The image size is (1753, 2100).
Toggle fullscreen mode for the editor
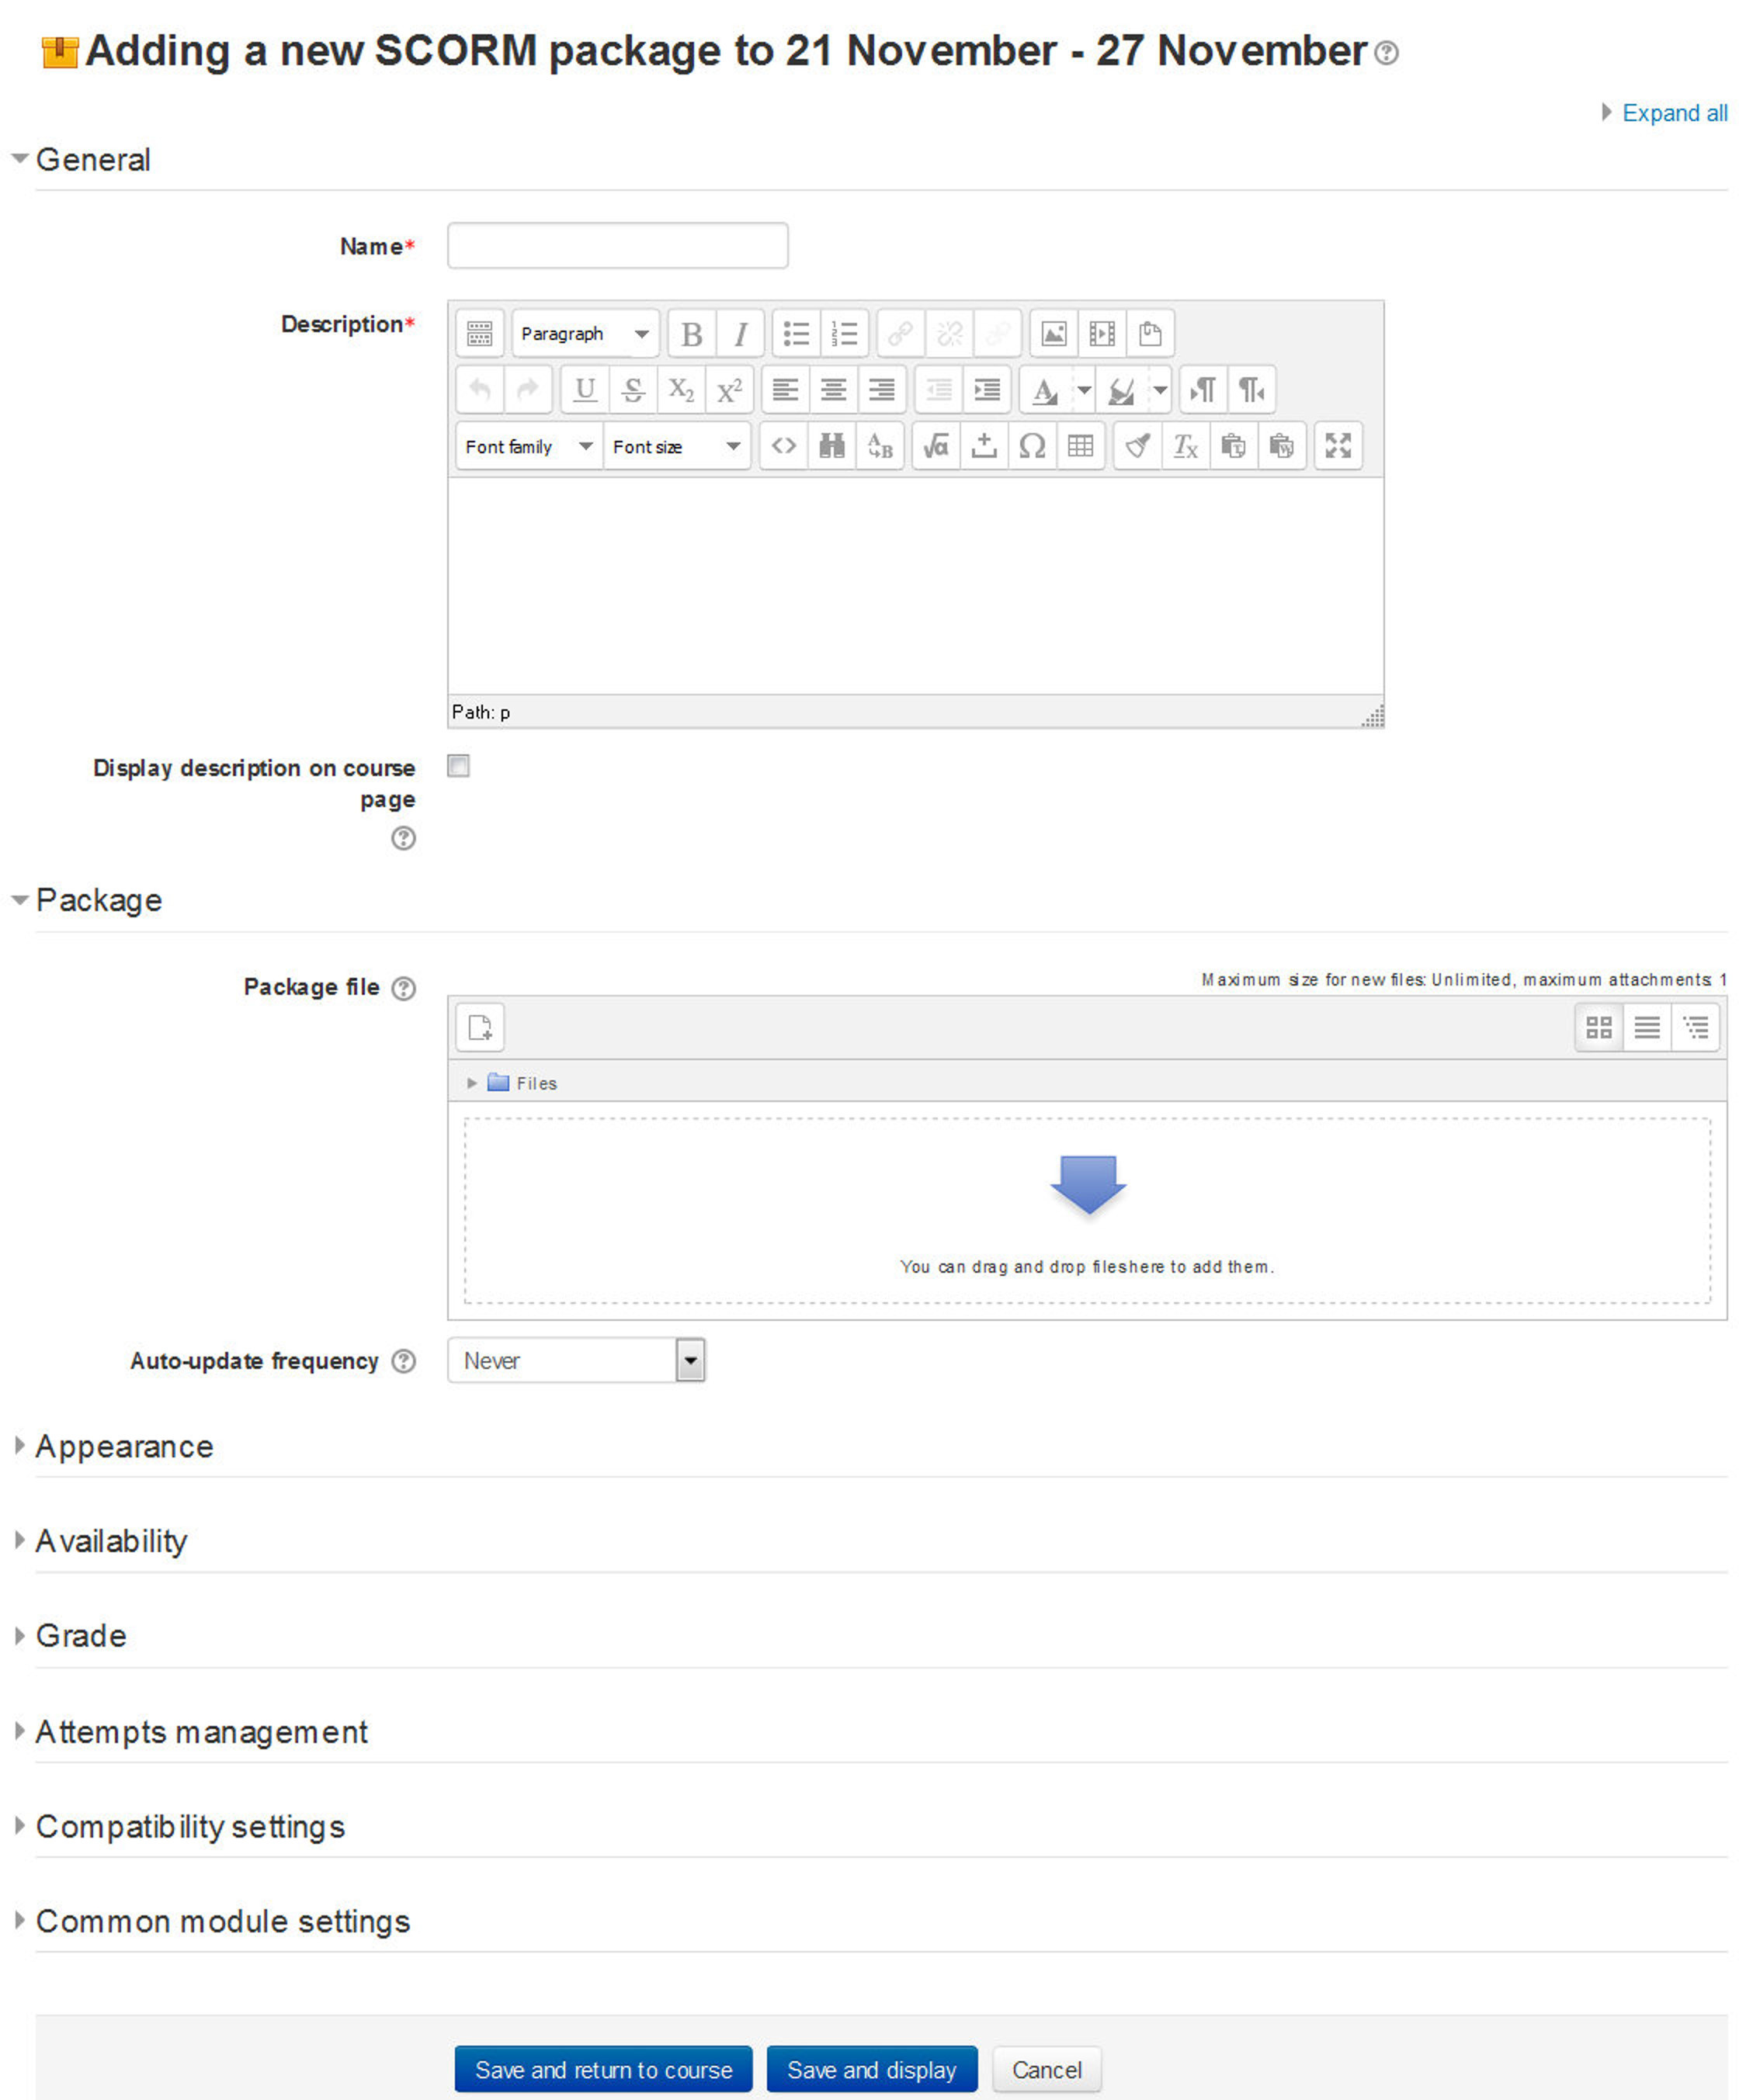(1338, 446)
